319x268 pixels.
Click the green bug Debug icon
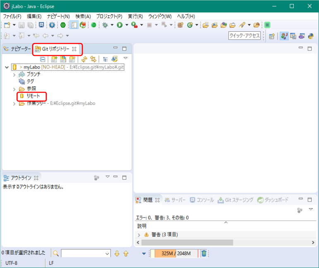pos(105,25)
